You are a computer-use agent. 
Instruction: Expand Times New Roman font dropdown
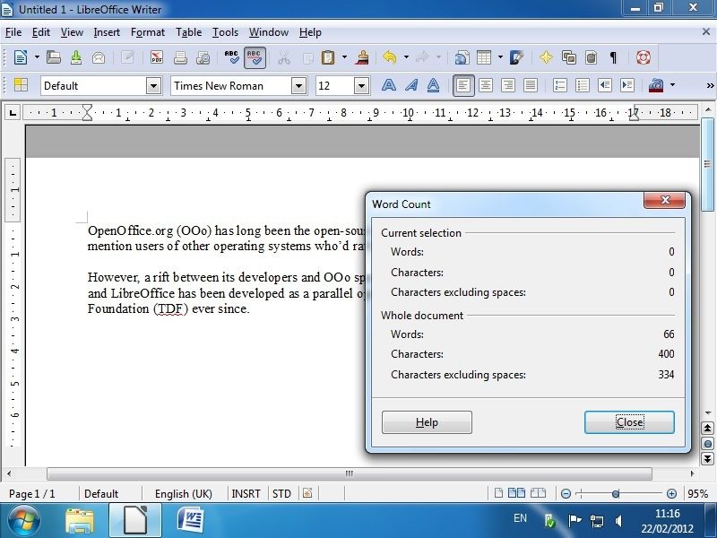[298, 85]
